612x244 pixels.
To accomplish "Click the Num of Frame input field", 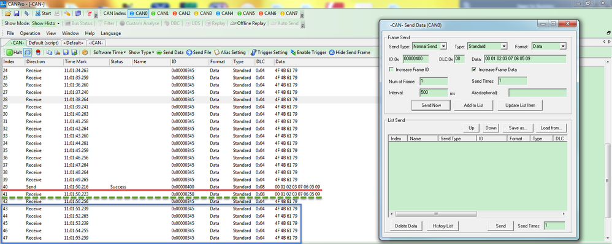I will click(434, 81).
